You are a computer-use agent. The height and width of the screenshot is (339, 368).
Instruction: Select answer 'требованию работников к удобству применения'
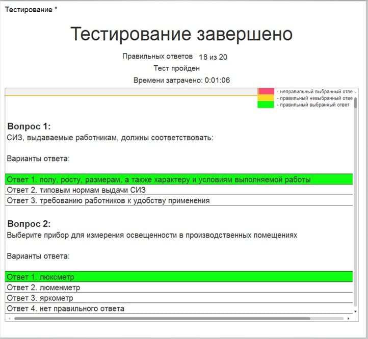[179, 200]
